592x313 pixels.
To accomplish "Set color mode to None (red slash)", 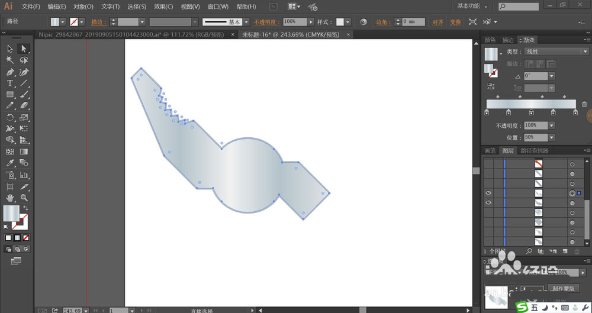I will click(x=25, y=238).
